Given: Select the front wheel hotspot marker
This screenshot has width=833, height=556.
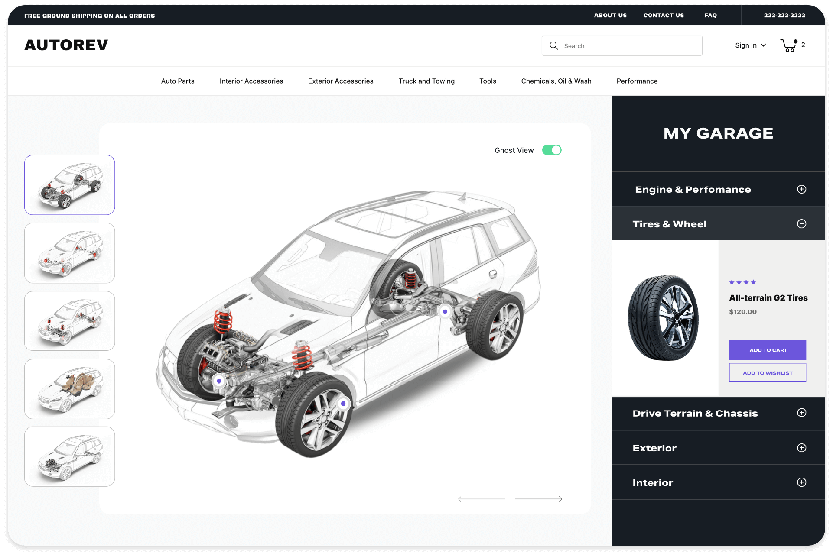Looking at the screenshot, I should 343,404.
